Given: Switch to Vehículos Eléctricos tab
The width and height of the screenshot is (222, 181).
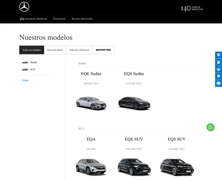Looking at the screenshot, I should click(x=79, y=50).
